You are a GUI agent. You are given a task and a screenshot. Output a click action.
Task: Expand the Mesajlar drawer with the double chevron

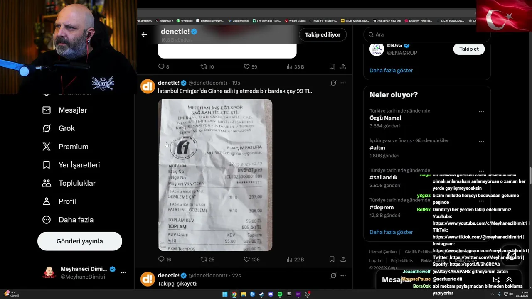coord(509,279)
